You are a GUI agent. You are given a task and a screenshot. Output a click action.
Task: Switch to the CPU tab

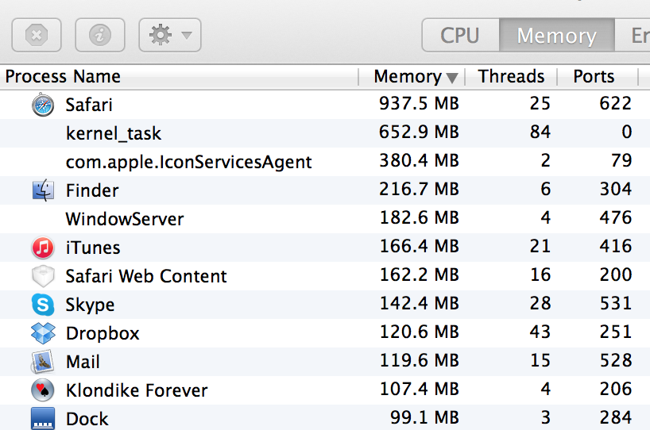[460, 36]
